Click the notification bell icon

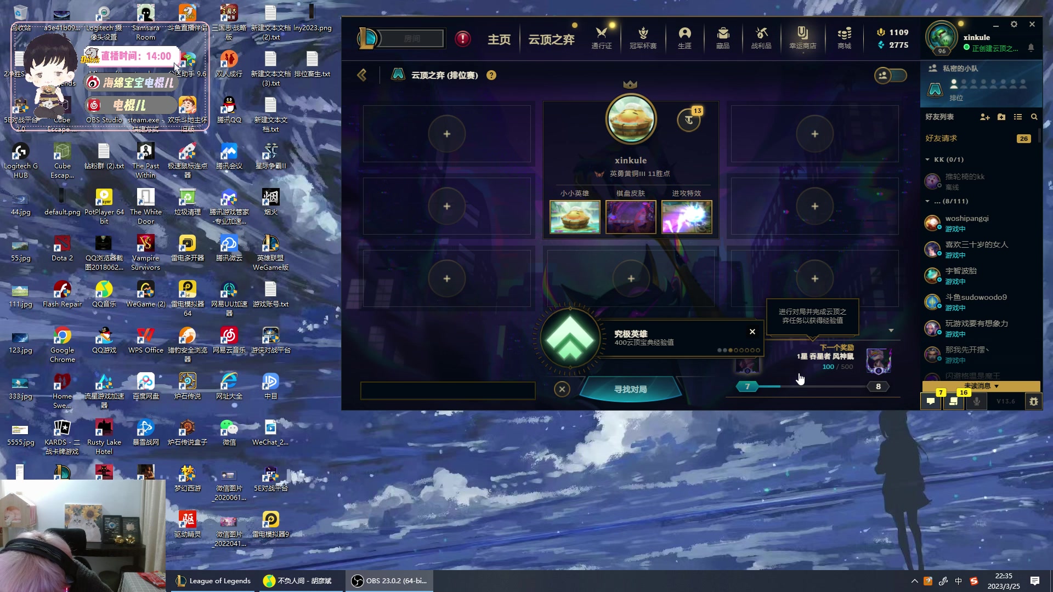click(x=1031, y=48)
